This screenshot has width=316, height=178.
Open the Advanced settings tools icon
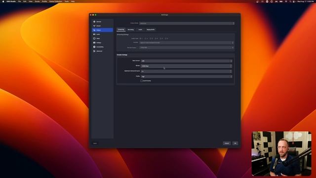(94, 51)
